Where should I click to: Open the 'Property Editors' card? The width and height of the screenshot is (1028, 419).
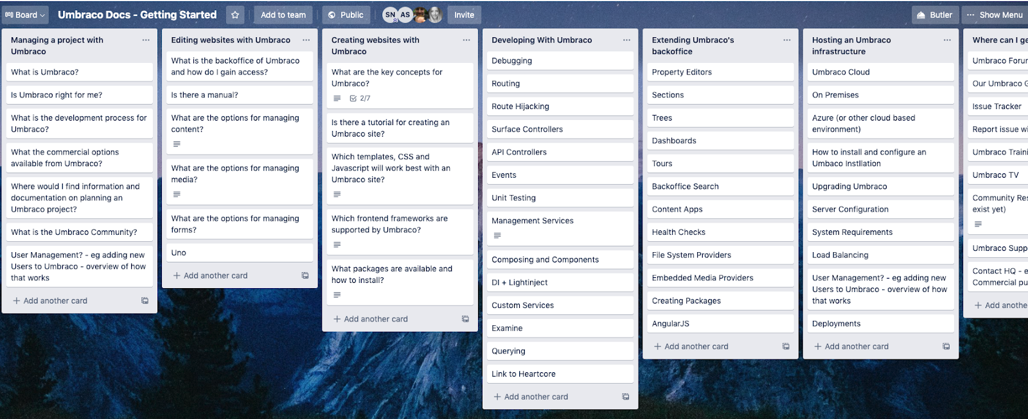coord(721,72)
